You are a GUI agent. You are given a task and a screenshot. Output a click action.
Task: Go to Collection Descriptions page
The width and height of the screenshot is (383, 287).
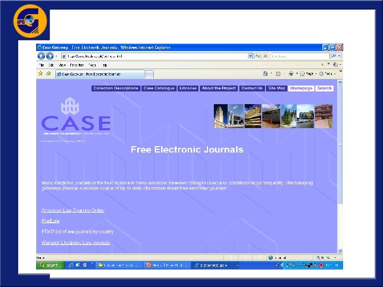pos(116,88)
